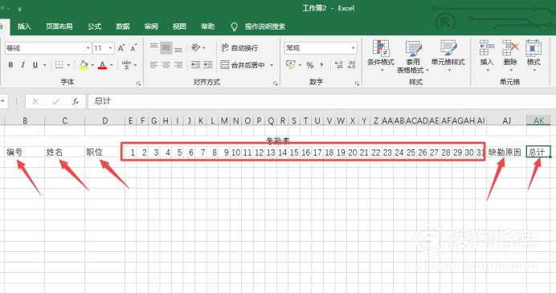Viewport: 556px width, 293px height.
Task: Increase font size with the large A icon
Action: (x=121, y=48)
